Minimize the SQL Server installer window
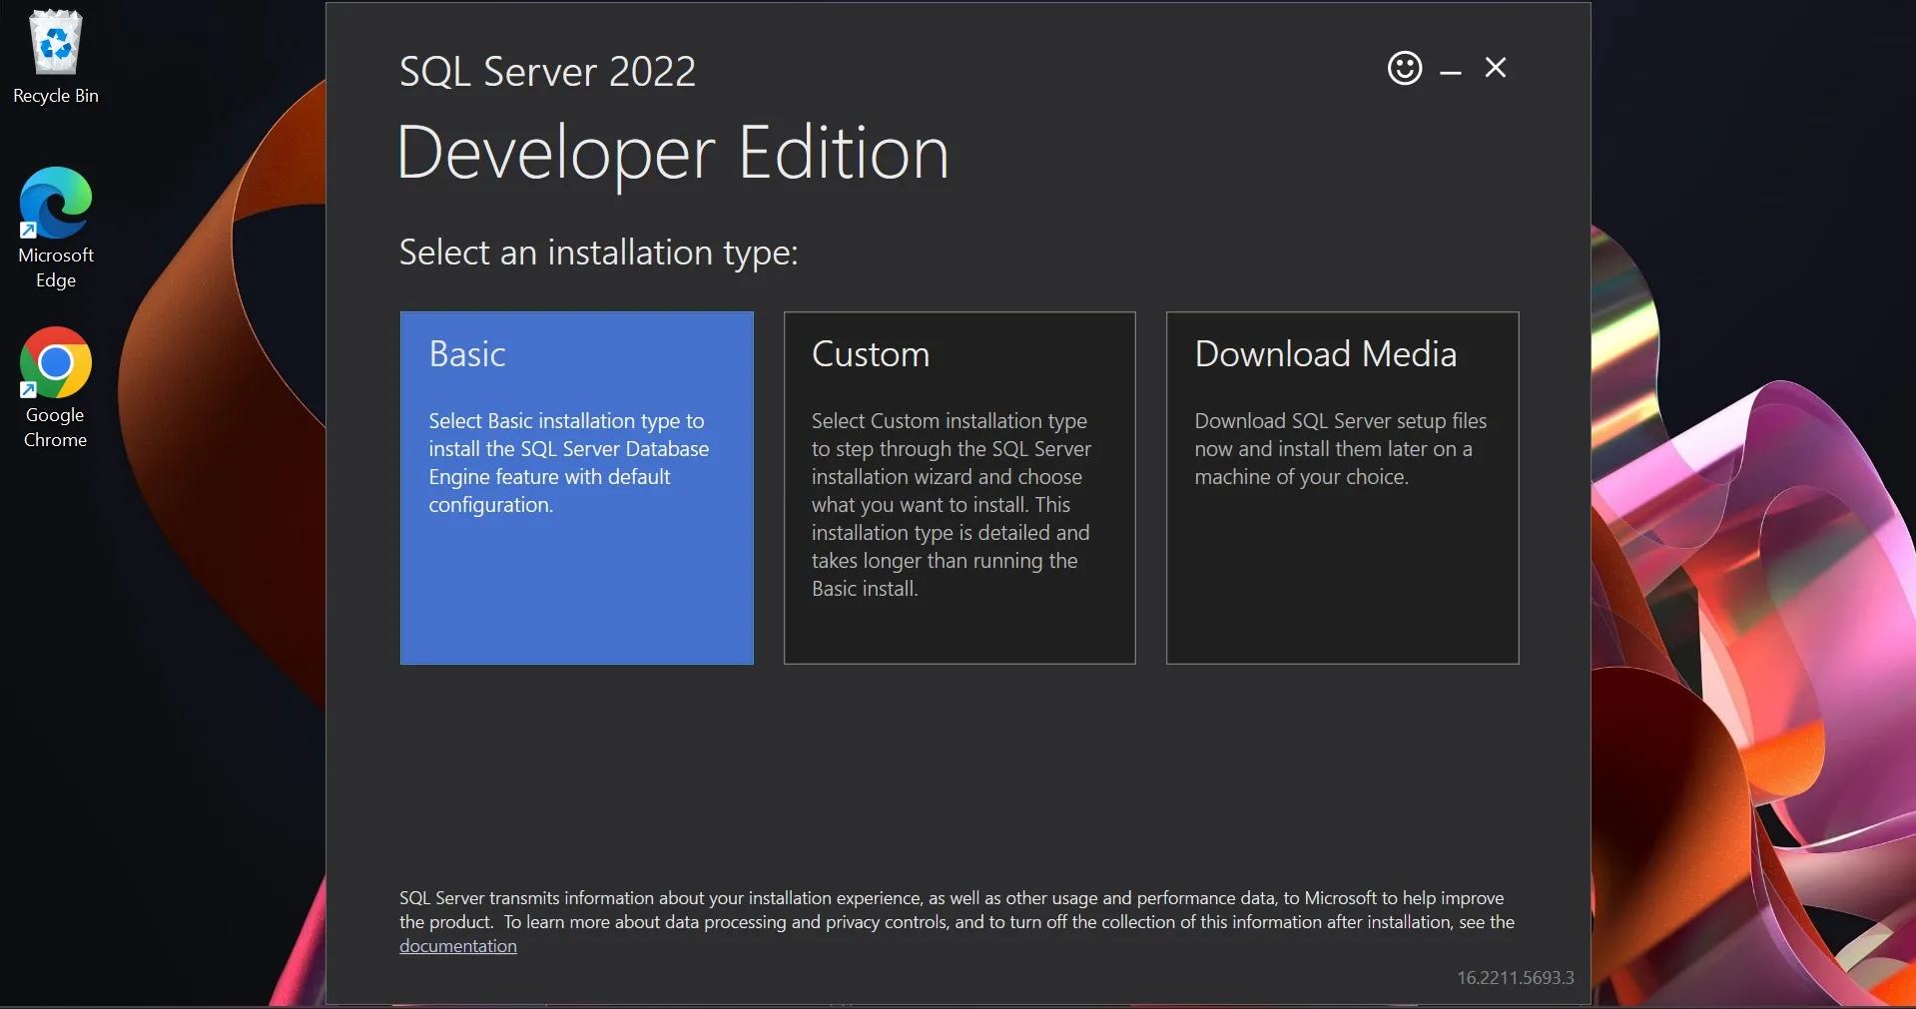 point(1451,72)
